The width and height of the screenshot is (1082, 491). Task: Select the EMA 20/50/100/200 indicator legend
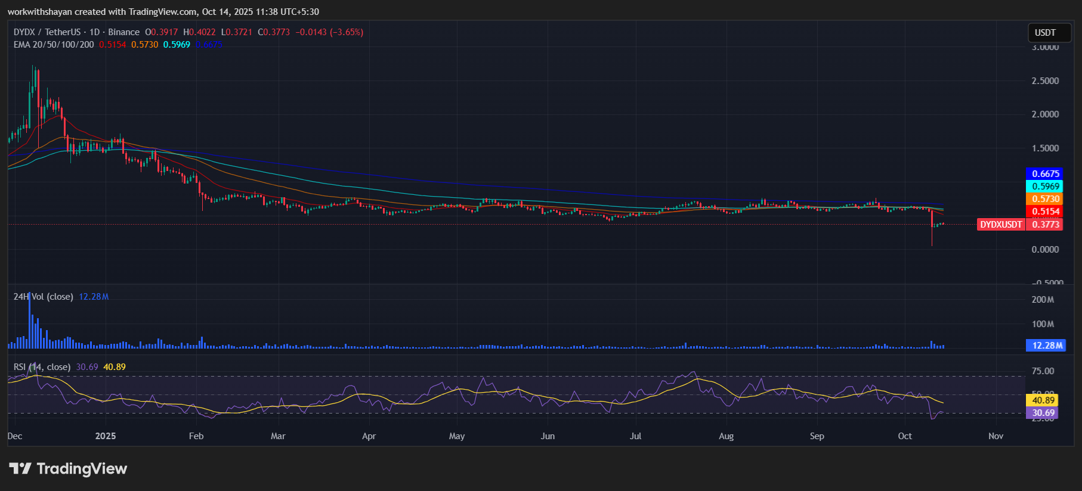(54, 45)
